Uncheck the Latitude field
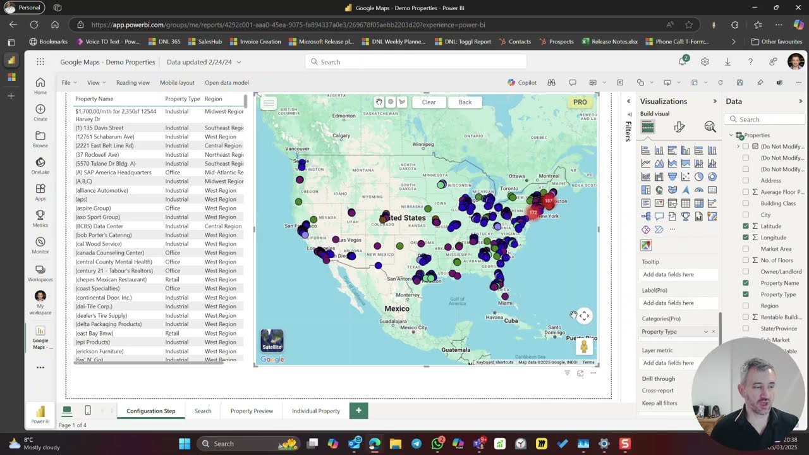The image size is (809, 455). [746, 226]
